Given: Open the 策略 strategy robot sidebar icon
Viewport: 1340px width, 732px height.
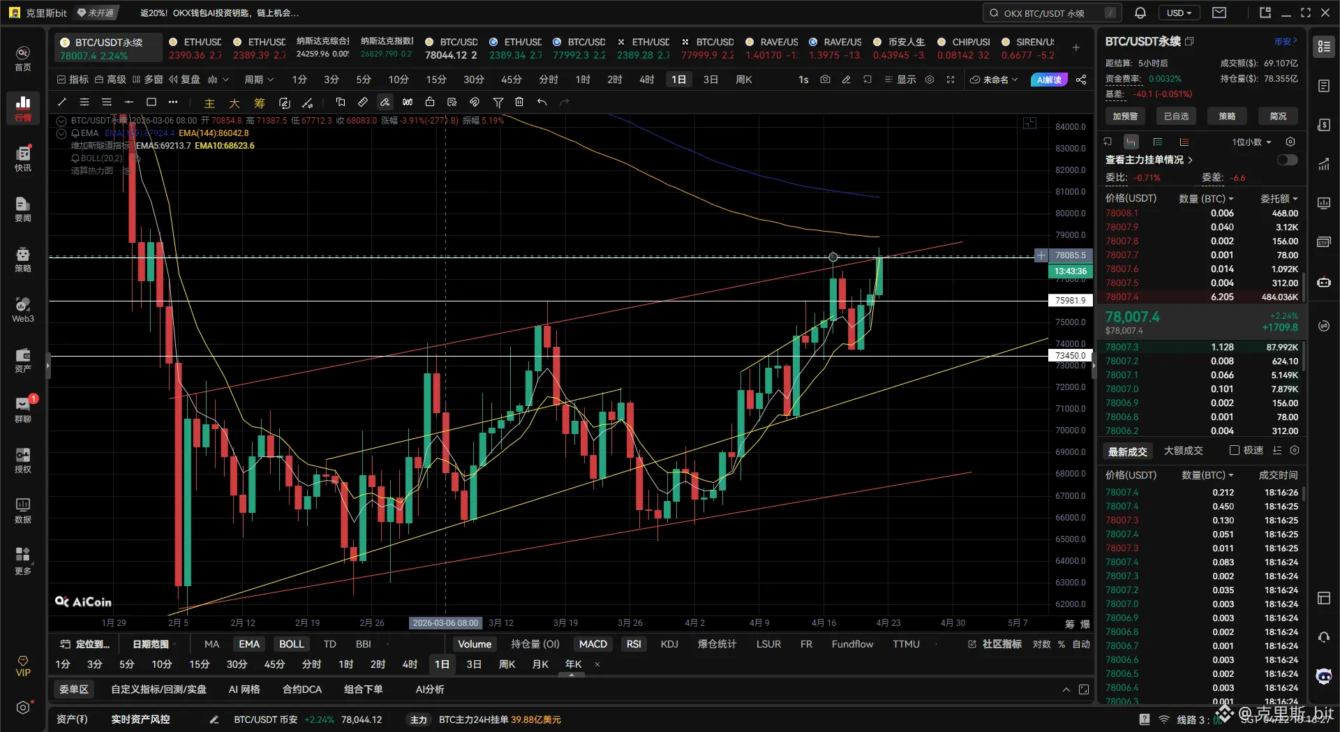Looking at the screenshot, I should coord(23,259).
